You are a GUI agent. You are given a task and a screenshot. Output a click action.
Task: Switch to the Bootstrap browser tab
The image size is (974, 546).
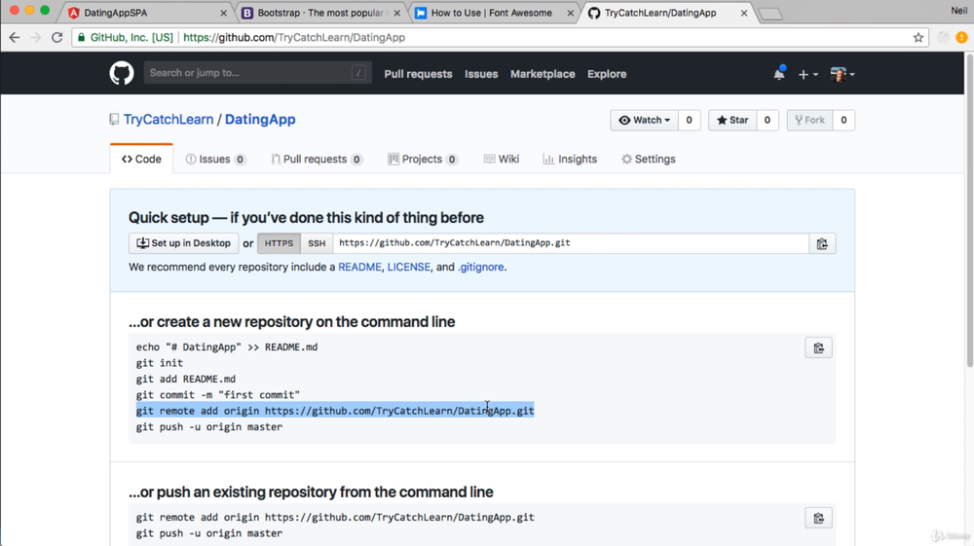coord(319,13)
